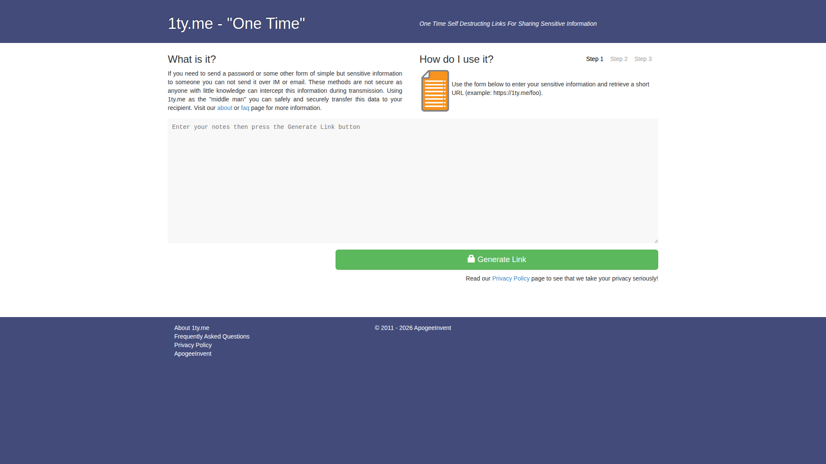Click the orange document icon
The width and height of the screenshot is (826, 464).
pos(435,91)
